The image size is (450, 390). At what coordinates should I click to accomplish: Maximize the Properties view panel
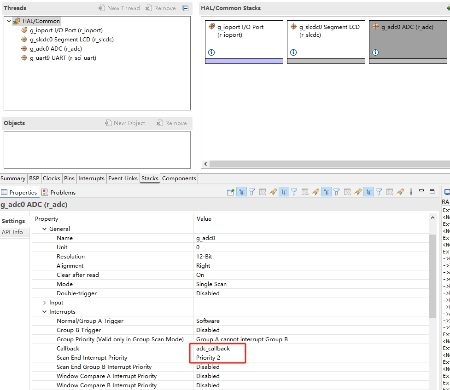click(x=432, y=192)
